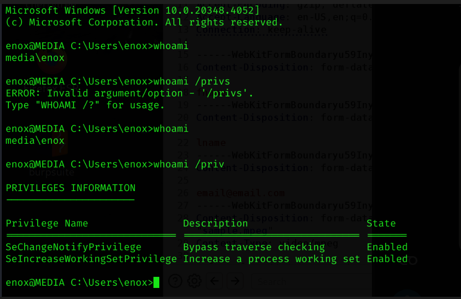The height and width of the screenshot is (299, 461).
Task: Click the 'PRIVILEGES INFORMATION' heading
Action: pos(70,188)
